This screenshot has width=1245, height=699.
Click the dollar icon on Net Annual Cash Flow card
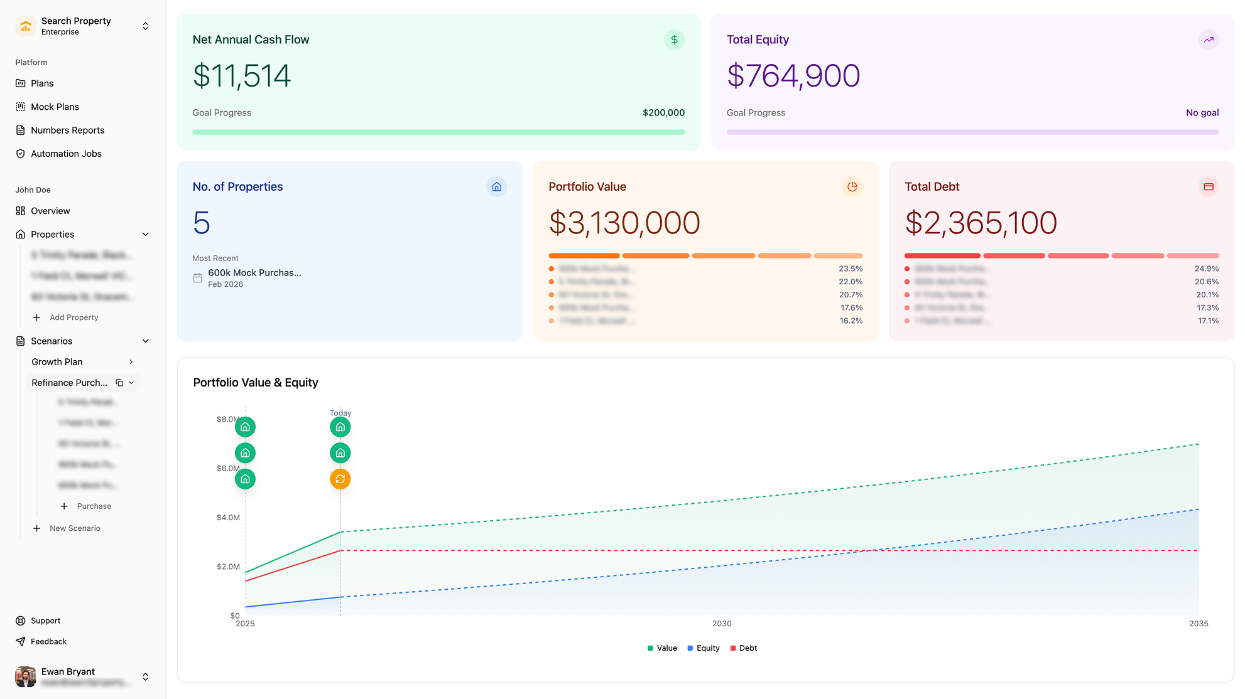pyautogui.click(x=674, y=40)
